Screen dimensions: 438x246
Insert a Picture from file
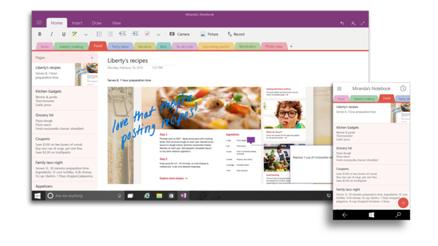pyautogui.click(x=209, y=34)
